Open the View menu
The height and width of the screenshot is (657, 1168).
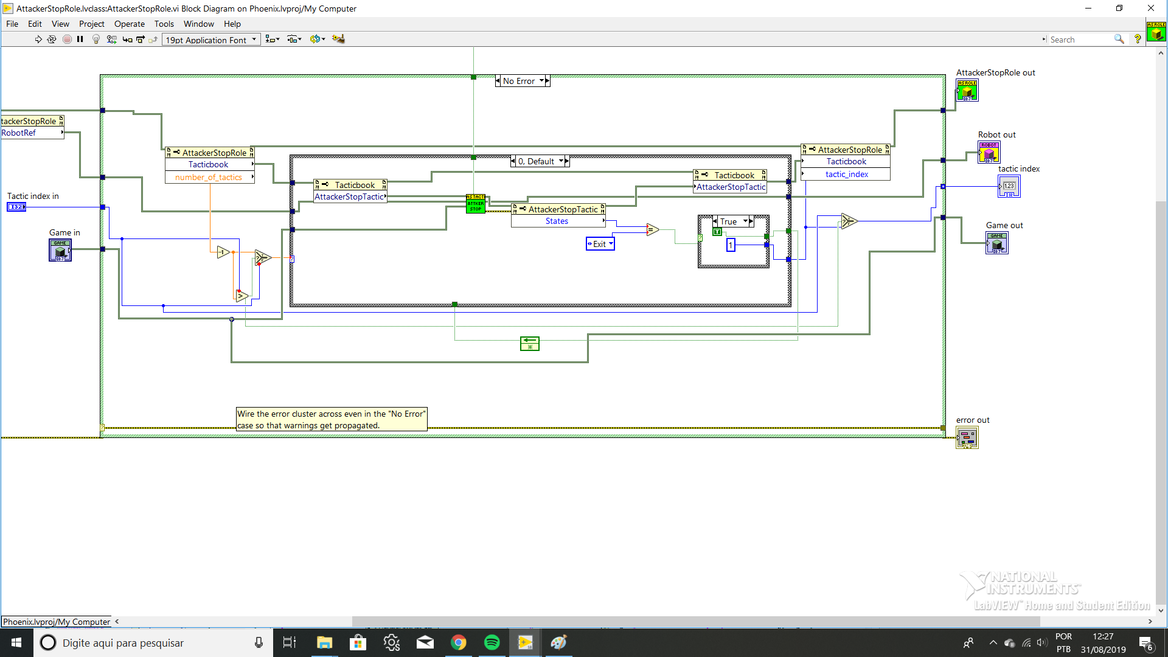click(60, 24)
